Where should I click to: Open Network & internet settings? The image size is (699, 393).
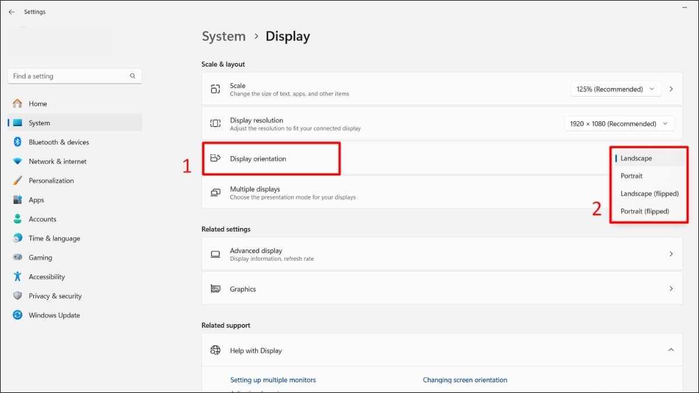click(x=75, y=161)
